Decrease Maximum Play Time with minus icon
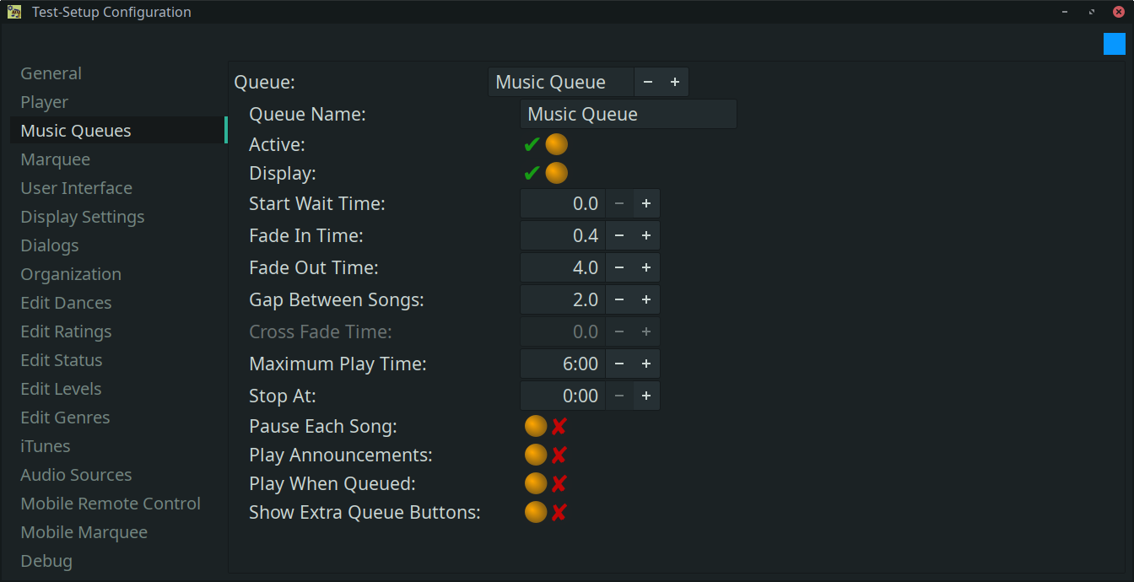 click(619, 364)
